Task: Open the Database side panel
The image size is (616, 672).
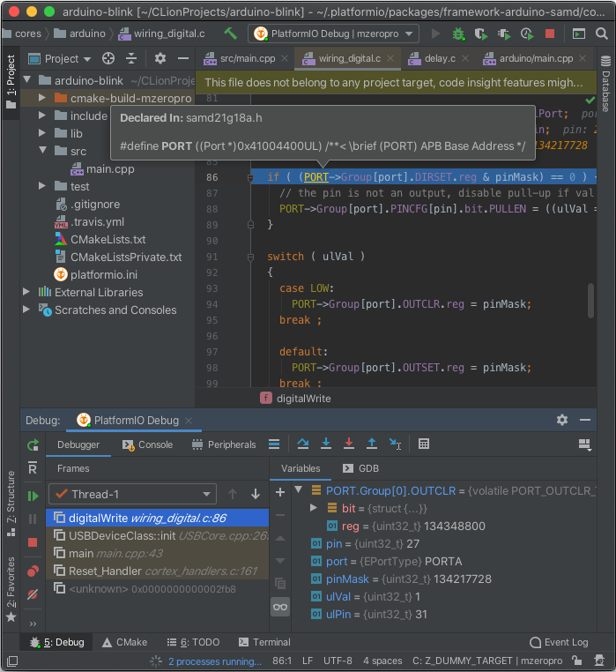Action: [605, 84]
